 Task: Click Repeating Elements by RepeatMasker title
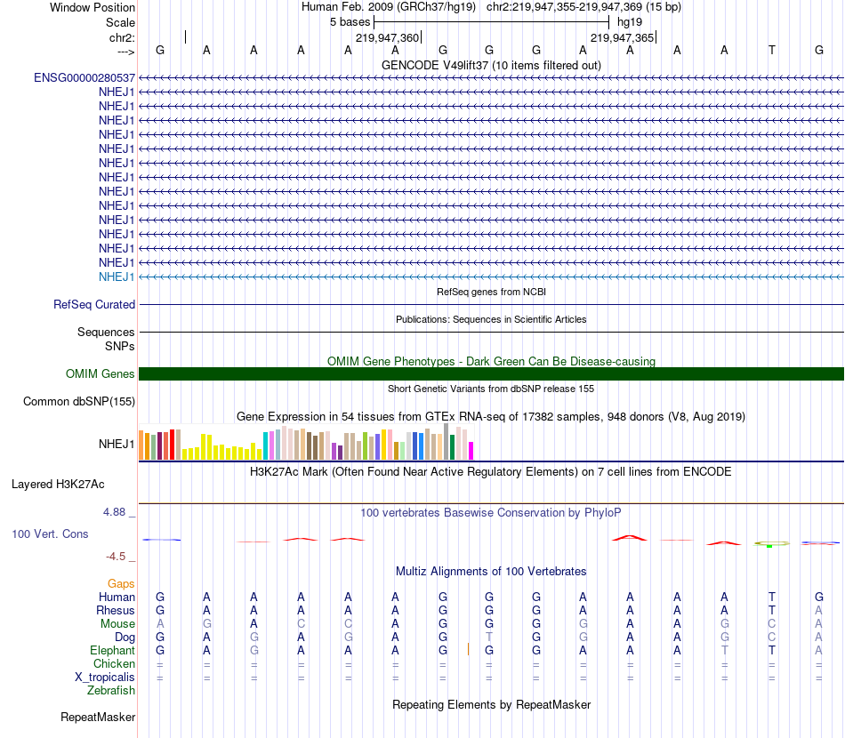tap(491, 704)
